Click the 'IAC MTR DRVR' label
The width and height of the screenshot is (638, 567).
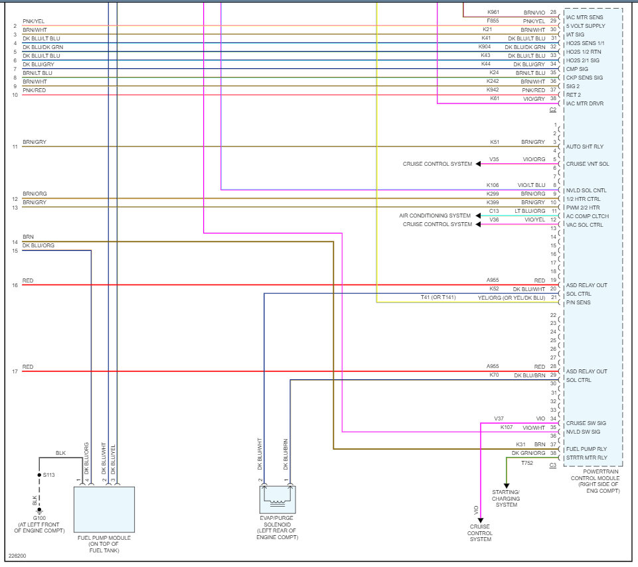click(x=585, y=103)
